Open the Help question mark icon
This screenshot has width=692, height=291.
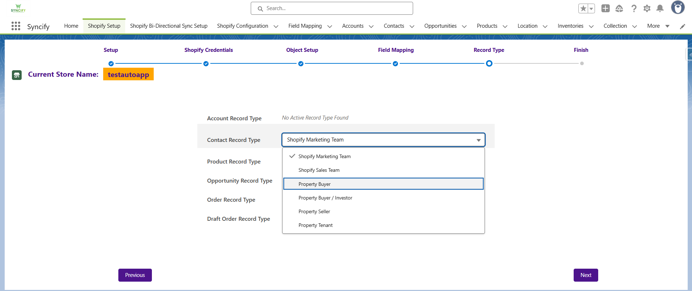[634, 8]
